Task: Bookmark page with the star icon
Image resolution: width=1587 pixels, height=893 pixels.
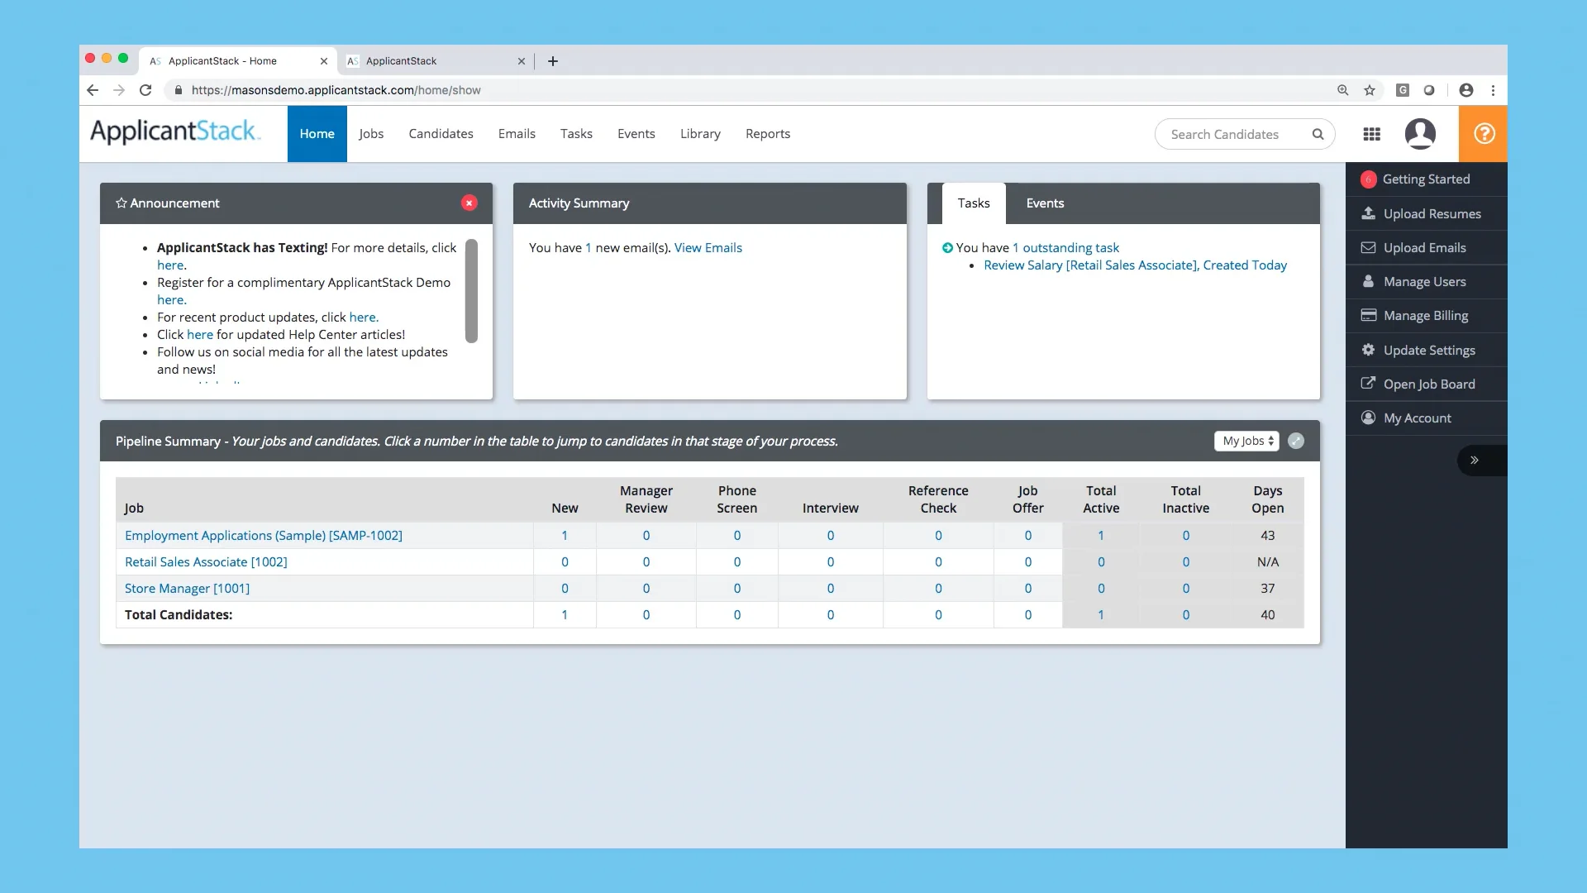Action: (1370, 90)
